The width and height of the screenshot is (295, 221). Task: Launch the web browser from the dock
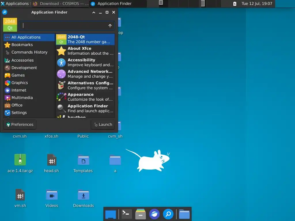pos(154,214)
